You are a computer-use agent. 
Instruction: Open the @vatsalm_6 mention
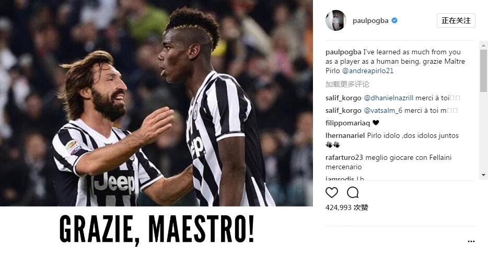[x=383, y=110]
